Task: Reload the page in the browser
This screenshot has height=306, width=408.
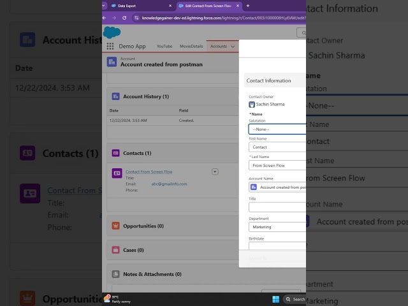Action: (124, 18)
